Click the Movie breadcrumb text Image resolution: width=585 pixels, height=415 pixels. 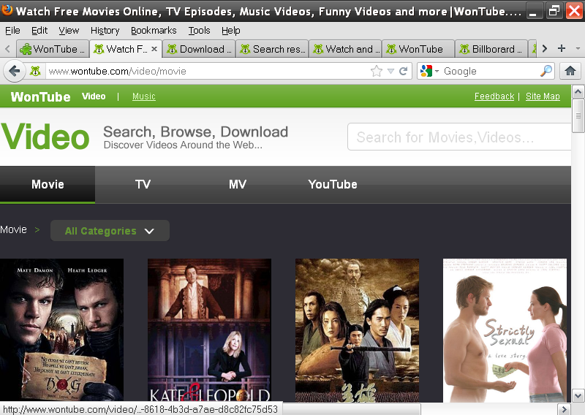[x=13, y=229]
